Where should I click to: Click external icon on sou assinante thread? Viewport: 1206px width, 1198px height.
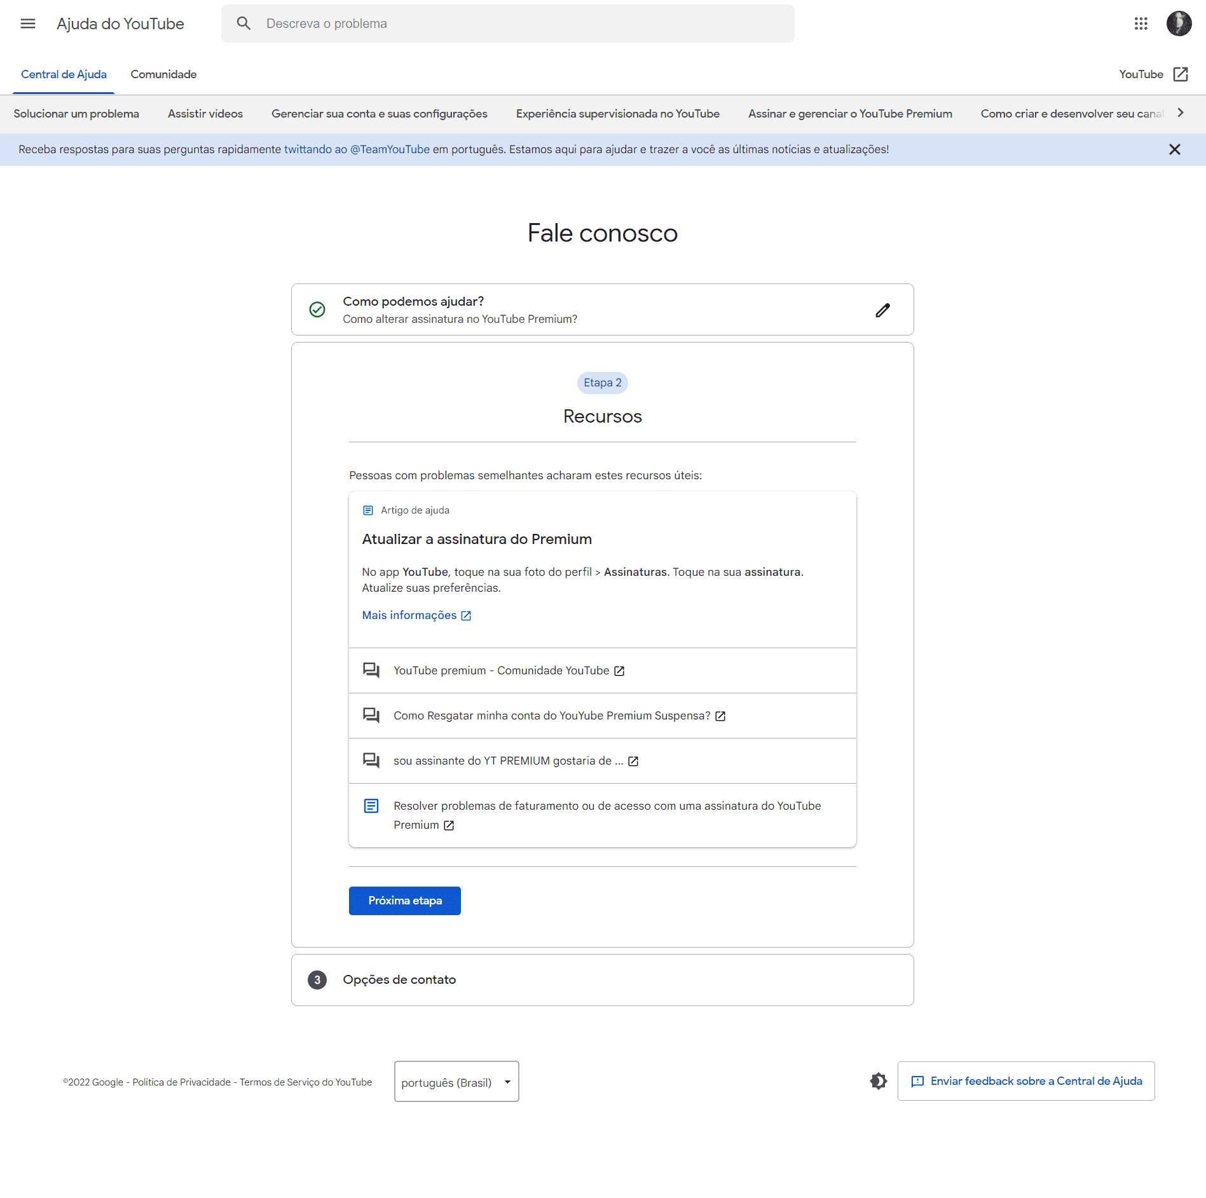click(x=633, y=761)
